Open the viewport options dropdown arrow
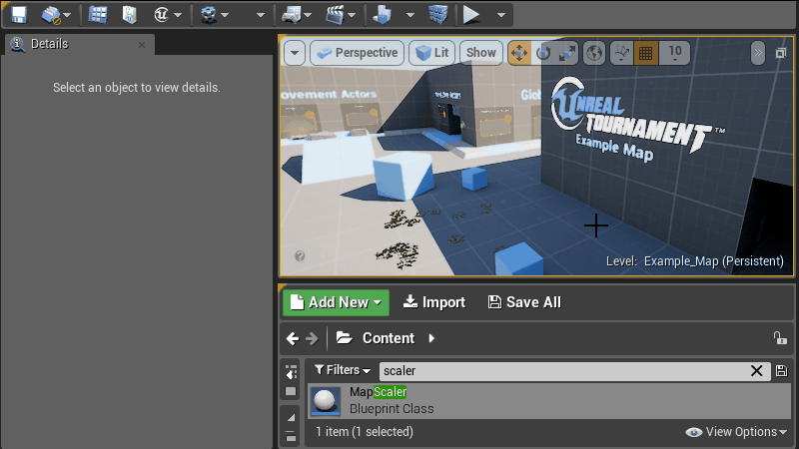This screenshot has width=799, height=449. click(x=295, y=53)
